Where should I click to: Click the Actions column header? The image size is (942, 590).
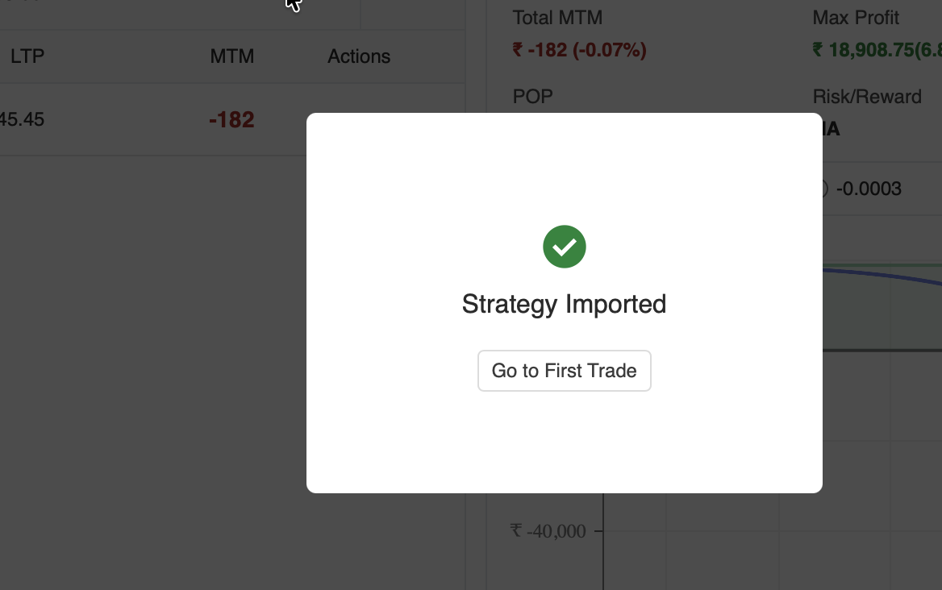(x=359, y=56)
